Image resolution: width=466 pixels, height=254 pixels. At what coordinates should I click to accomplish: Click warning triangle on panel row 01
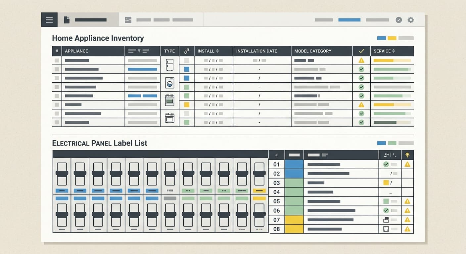407,164
